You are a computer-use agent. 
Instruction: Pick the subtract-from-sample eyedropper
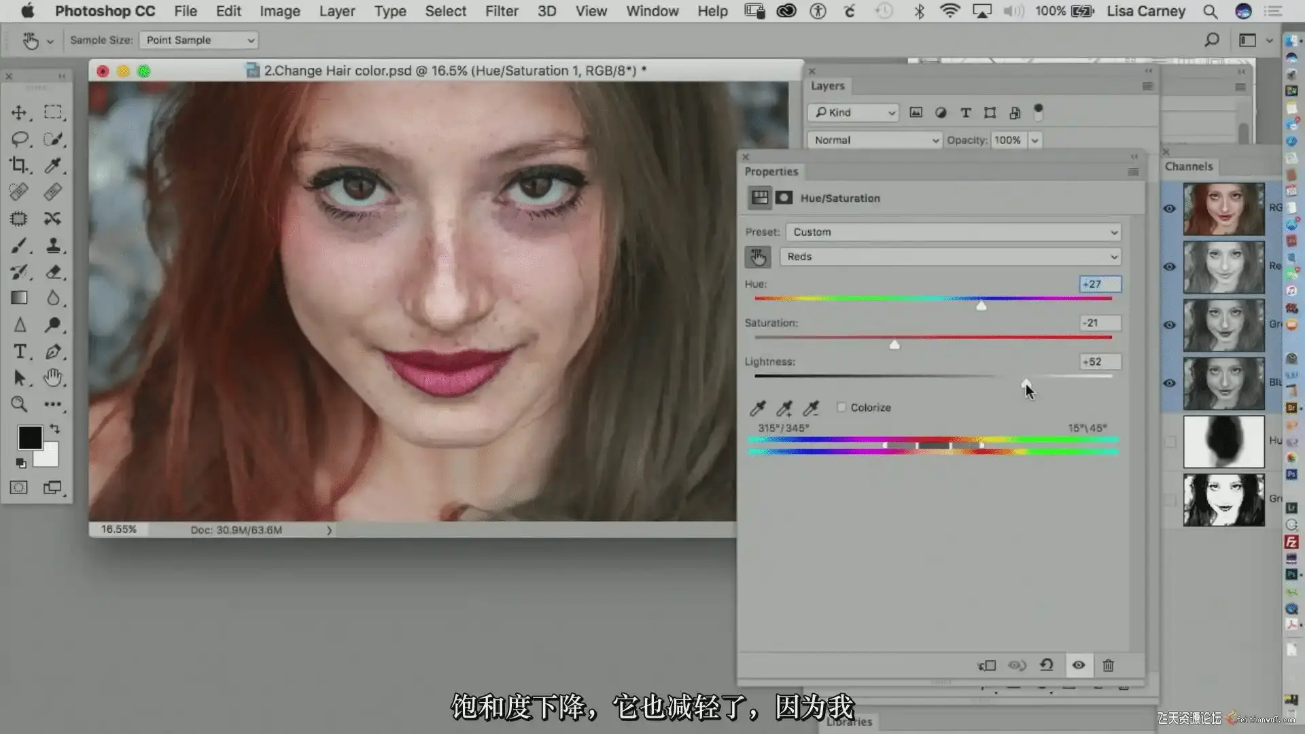811,408
